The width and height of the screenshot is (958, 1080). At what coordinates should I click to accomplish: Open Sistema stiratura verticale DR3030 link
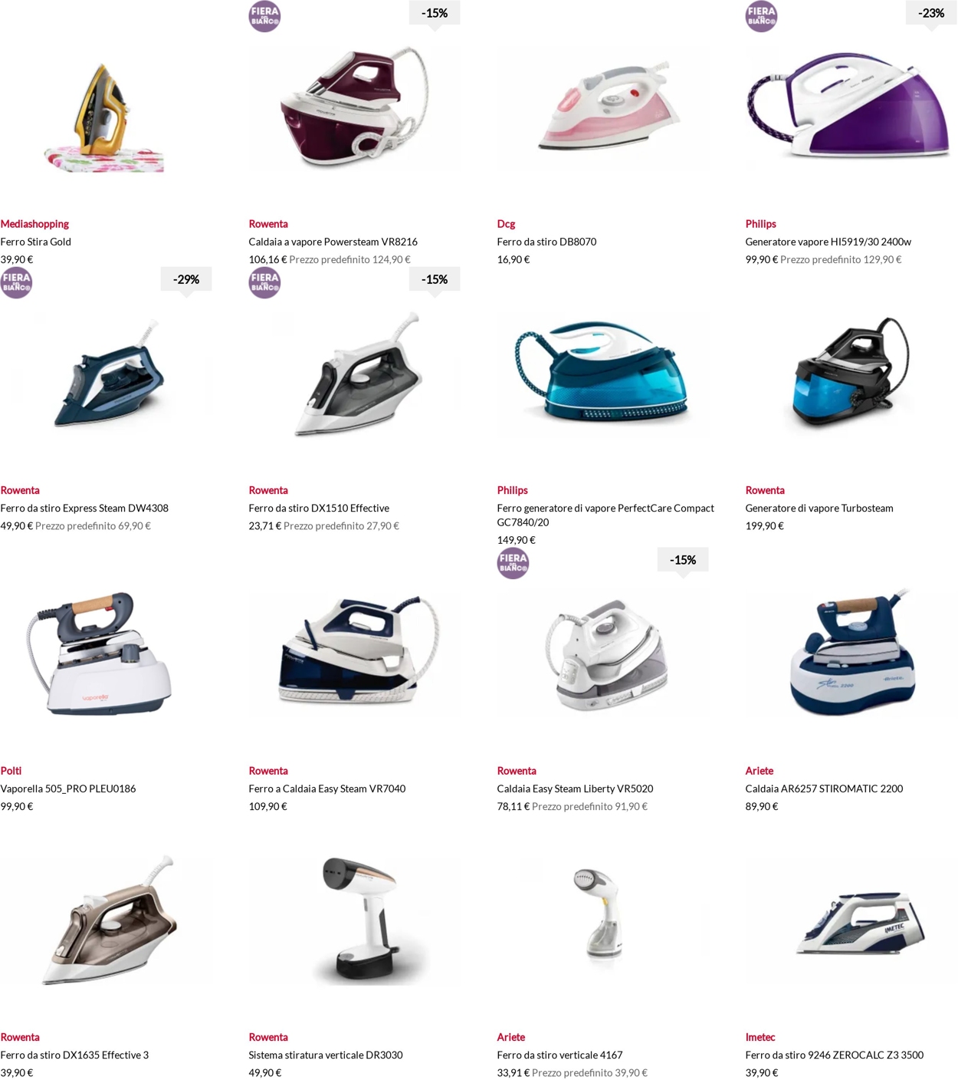pos(326,1055)
